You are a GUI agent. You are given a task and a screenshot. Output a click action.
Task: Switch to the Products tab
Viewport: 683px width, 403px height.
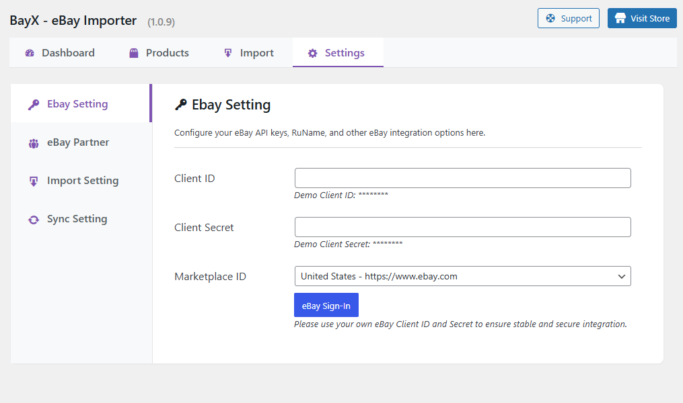(x=158, y=52)
